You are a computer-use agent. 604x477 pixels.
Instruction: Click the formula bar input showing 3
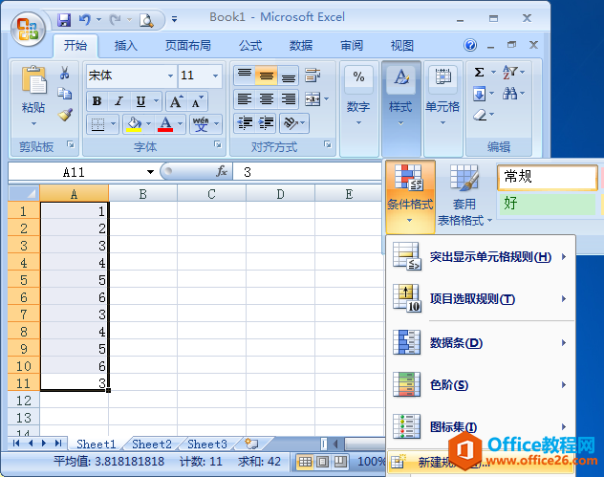click(308, 172)
